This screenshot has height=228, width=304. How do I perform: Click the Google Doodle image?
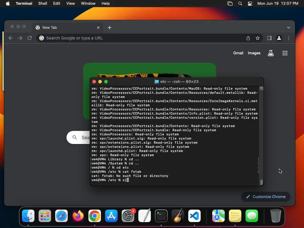coord(150,70)
